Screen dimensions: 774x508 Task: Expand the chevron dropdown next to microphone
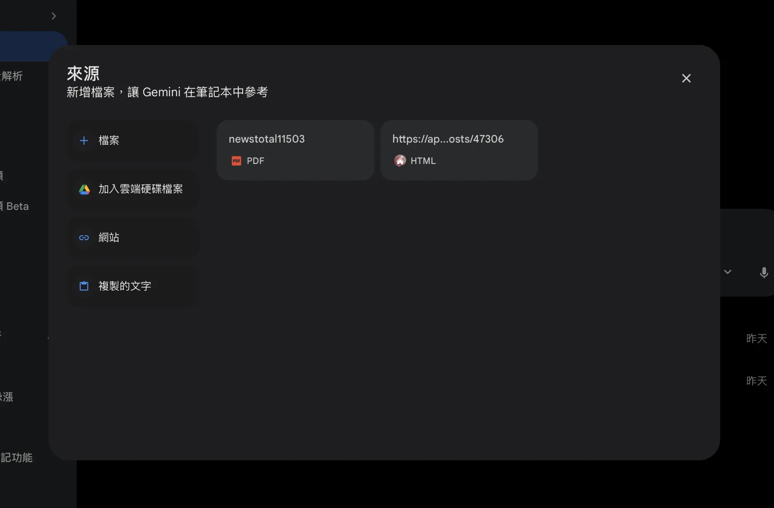(x=727, y=272)
